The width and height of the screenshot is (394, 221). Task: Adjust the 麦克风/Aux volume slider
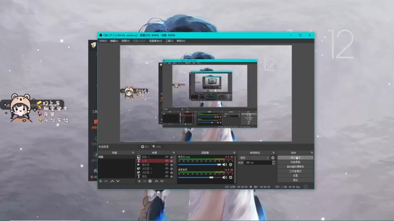pos(199,165)
